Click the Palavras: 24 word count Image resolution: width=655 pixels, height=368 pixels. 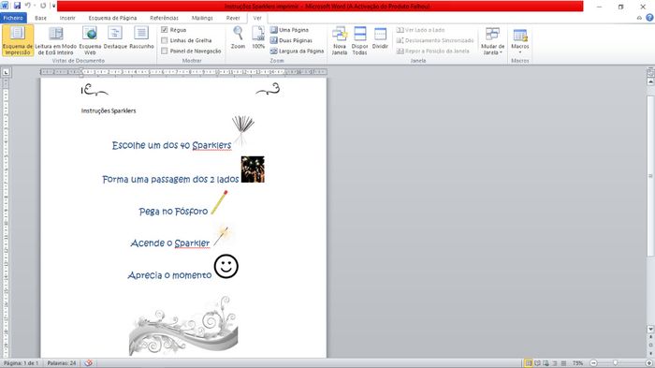(62, 363)
